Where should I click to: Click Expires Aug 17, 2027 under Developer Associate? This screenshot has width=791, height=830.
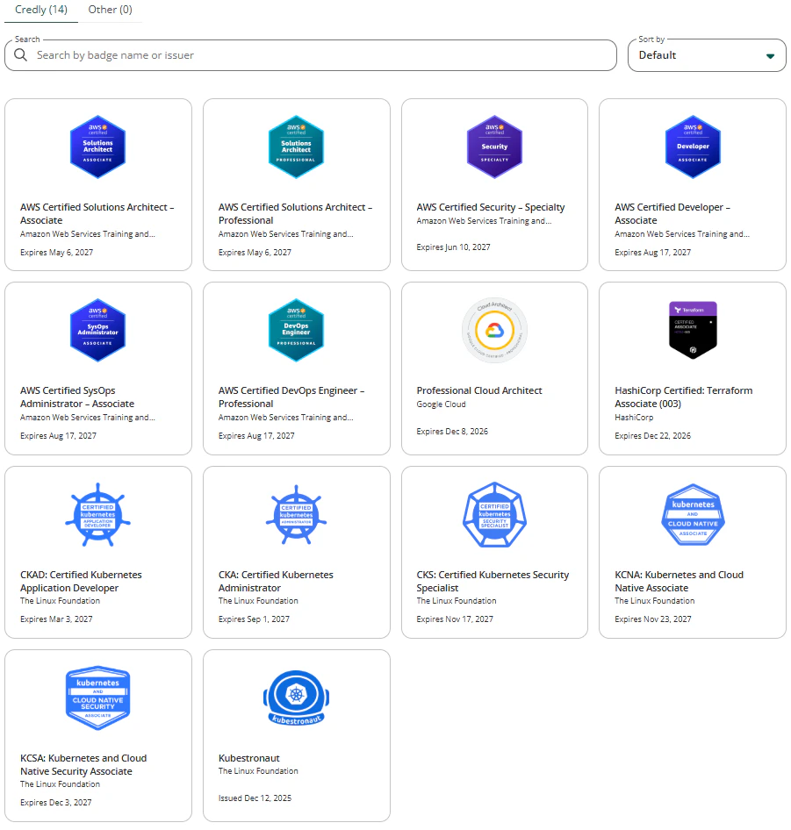pyautogui.click(x=652, y=253)
